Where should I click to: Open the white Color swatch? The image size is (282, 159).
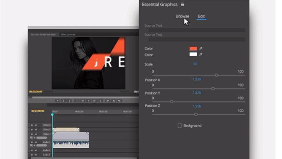point(193,54)
